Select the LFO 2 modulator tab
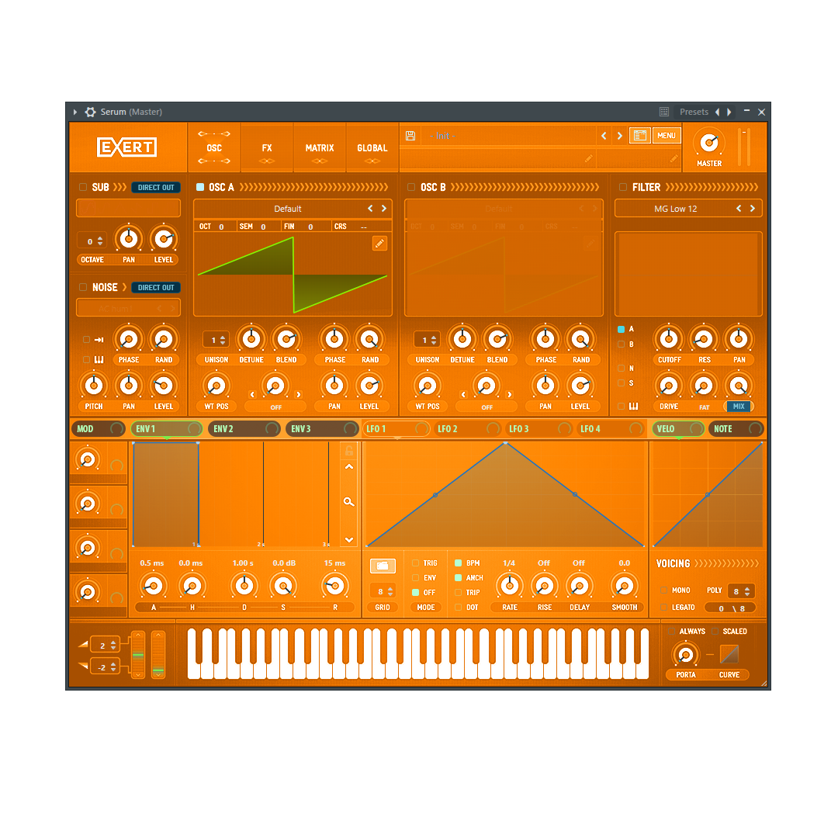This screenshot has width=838, height=838. 448,428
